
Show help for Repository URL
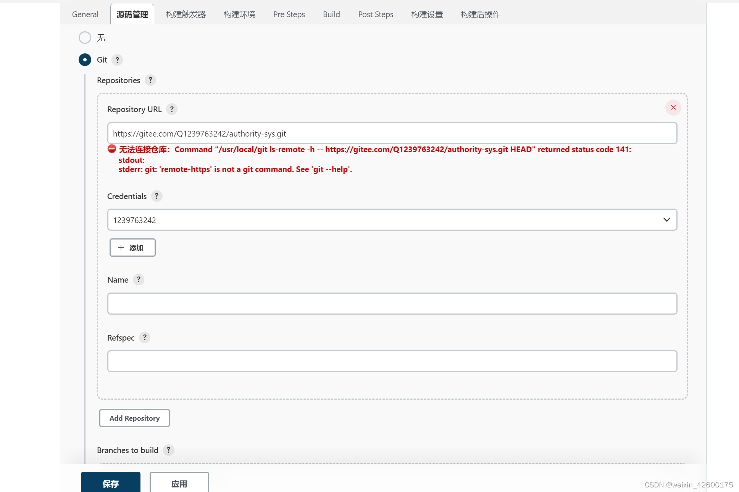click(172, 109)
